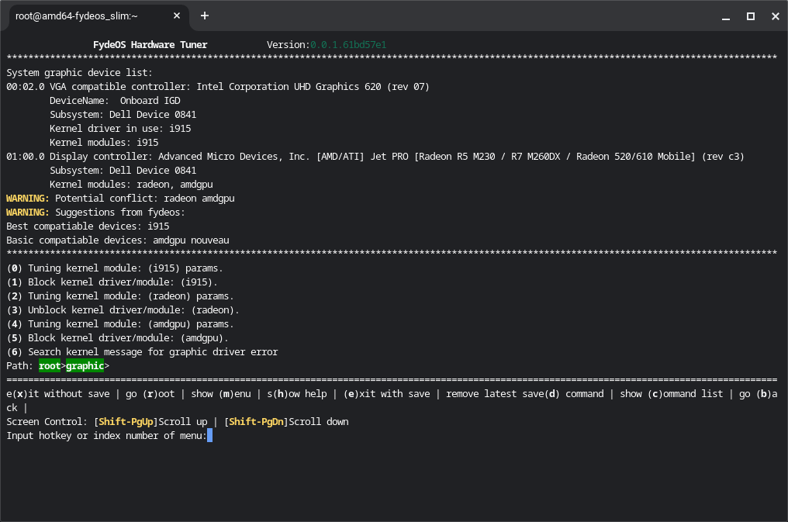Click 's(h)ow help' hotkey text
Image resolution: width=788 pixels, height=522 pixels.
[297, 394]
